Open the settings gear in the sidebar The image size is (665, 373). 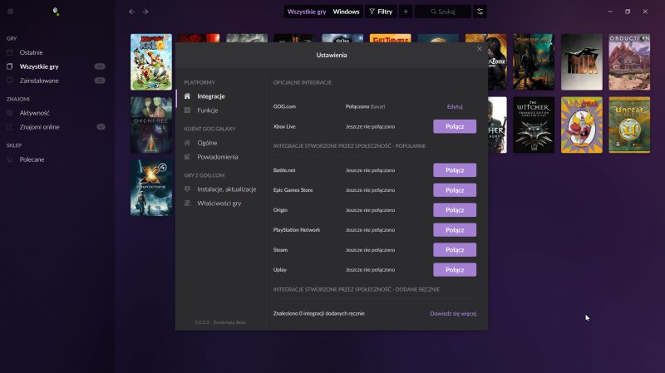click(x=10, y=12)
